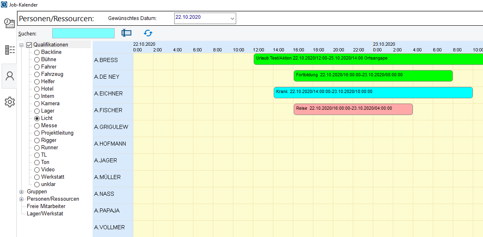Click the 12:00 hour label under 22.10.2020
The width and height of the screenshot is (483, 237).
258,50
